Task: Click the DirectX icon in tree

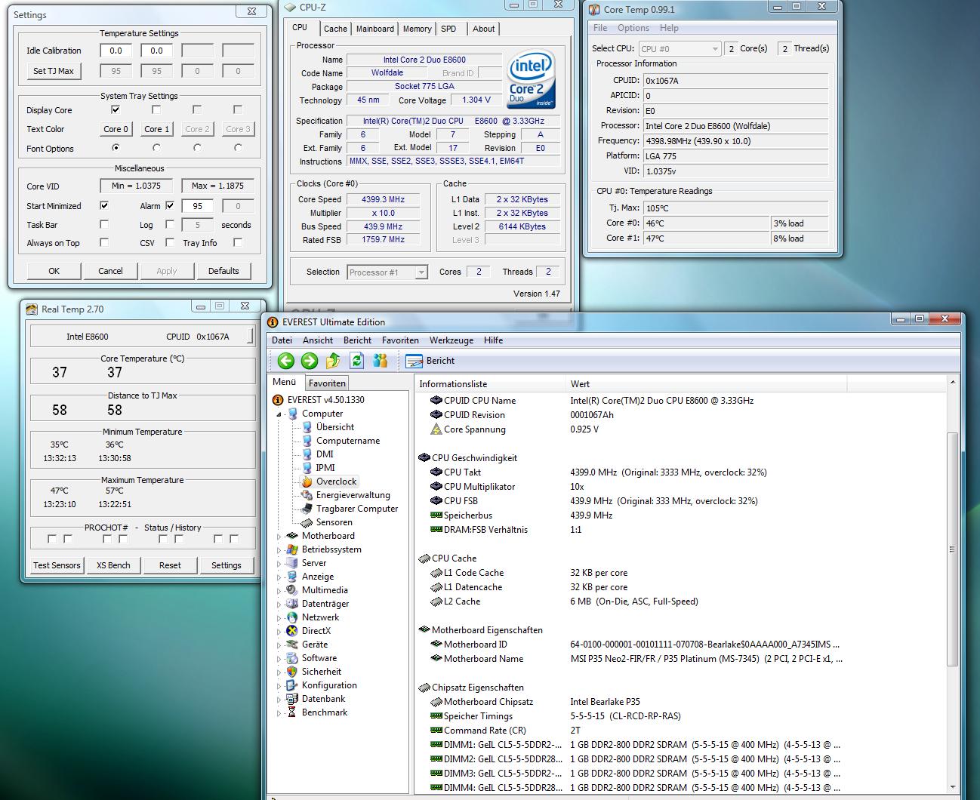Action: [292, 631]
